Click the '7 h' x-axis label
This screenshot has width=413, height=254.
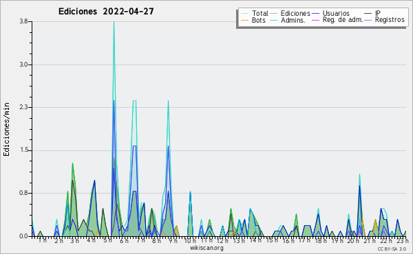141,240
